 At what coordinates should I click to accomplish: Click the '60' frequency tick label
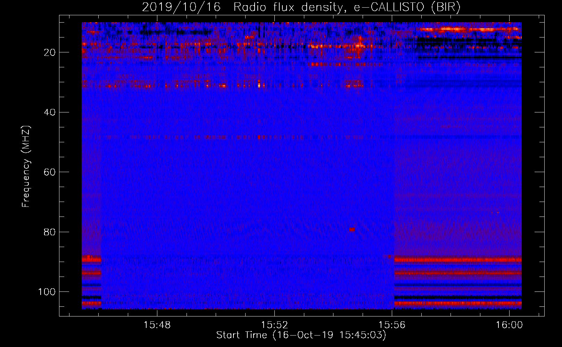(50, 172)
